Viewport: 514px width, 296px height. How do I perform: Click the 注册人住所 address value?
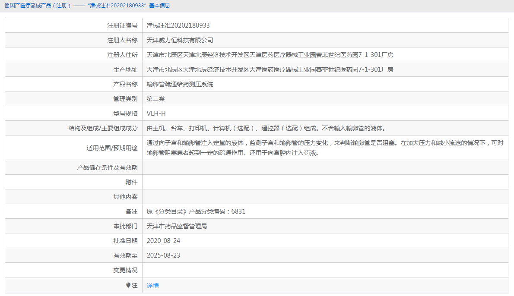[270, 55]
